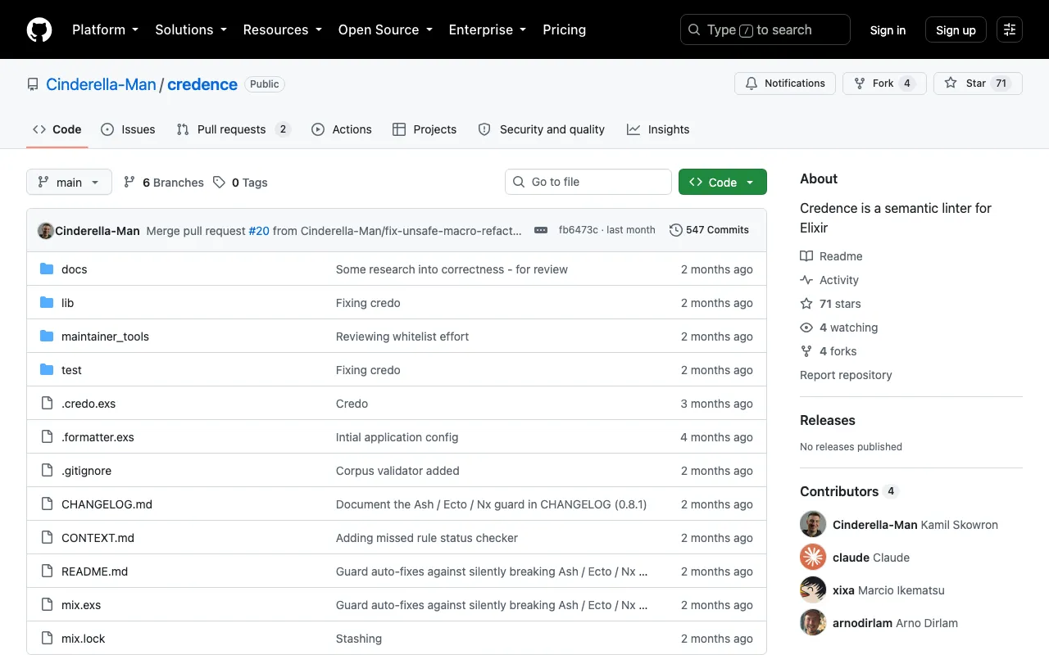Open Cinderella-Man avatar in the Contributors list
Screen dimensions: 1049x655
[x=813, y=524]
